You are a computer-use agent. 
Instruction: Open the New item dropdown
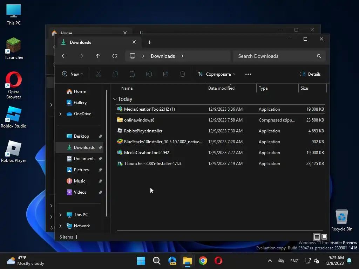tap(73, 74)
